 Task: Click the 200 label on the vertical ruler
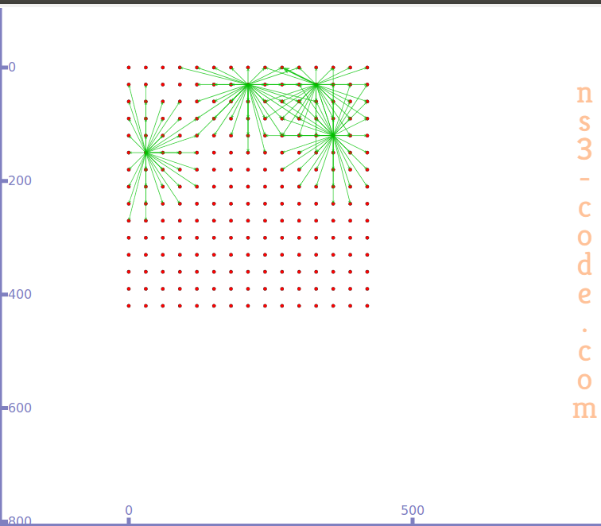pyautogui.click(x=20, y=180)
